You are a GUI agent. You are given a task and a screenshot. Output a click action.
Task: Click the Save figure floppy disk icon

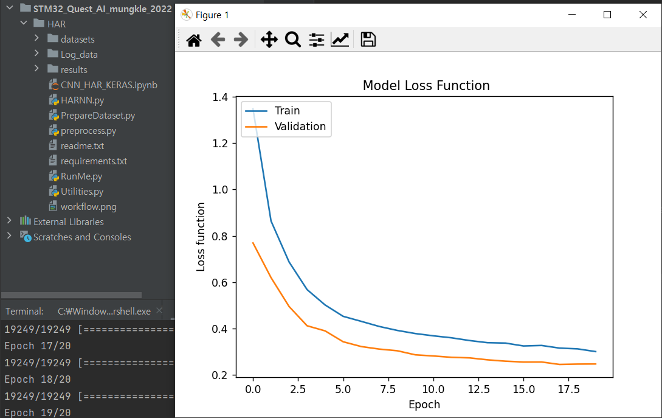[368, 40]
